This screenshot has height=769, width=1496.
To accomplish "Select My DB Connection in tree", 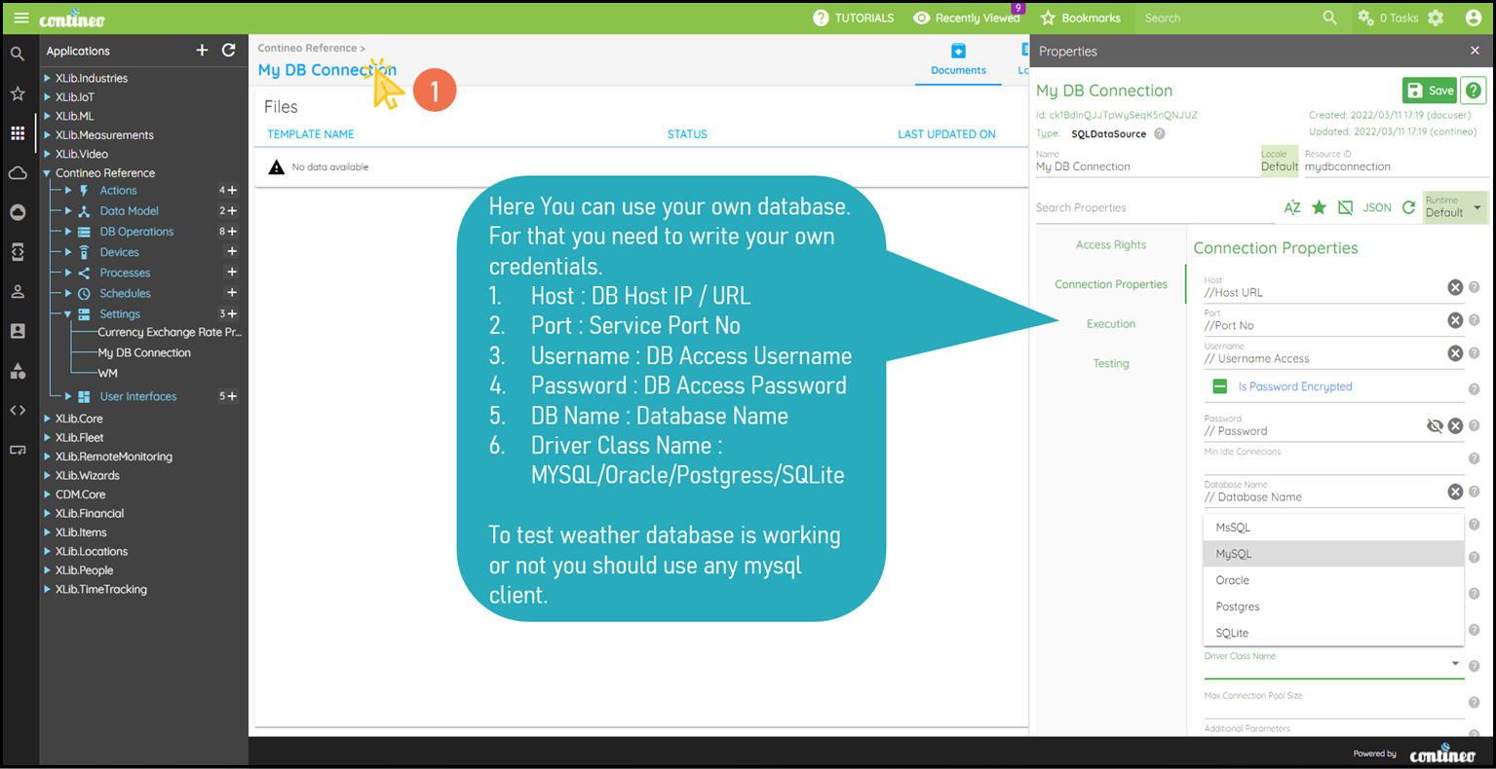I will pyautogui.click(x=144, y=352).
